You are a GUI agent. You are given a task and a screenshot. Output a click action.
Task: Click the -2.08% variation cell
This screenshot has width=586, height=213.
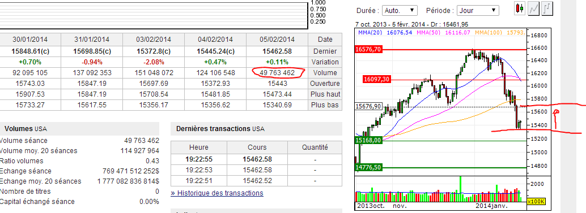[x=153, y=62]
